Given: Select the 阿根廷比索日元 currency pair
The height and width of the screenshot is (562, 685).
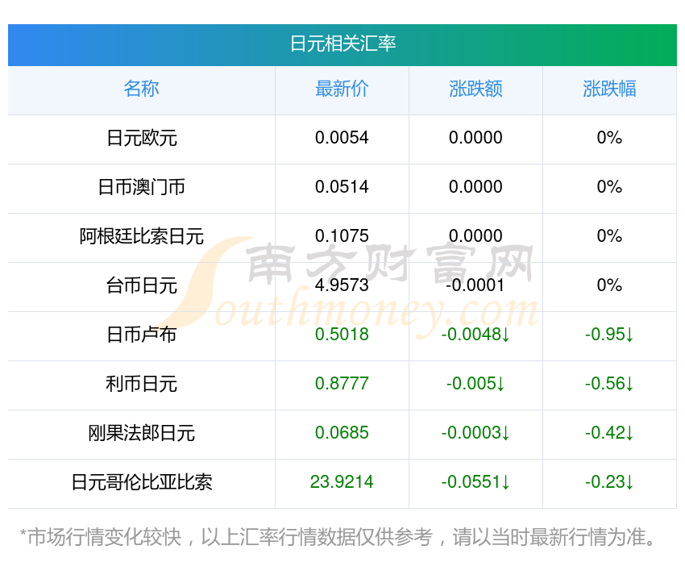Looking at the screenshot, I should (141, 236).
